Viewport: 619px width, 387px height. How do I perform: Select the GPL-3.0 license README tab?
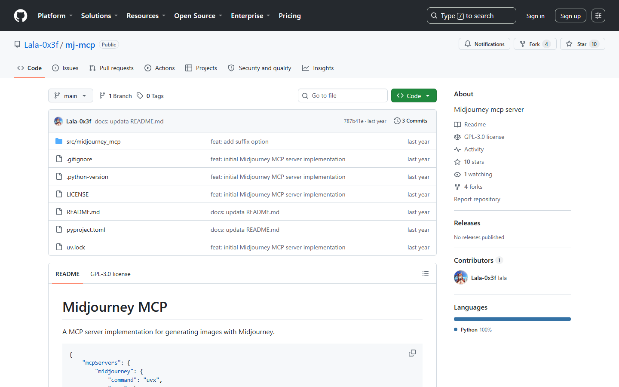[110, 274]
